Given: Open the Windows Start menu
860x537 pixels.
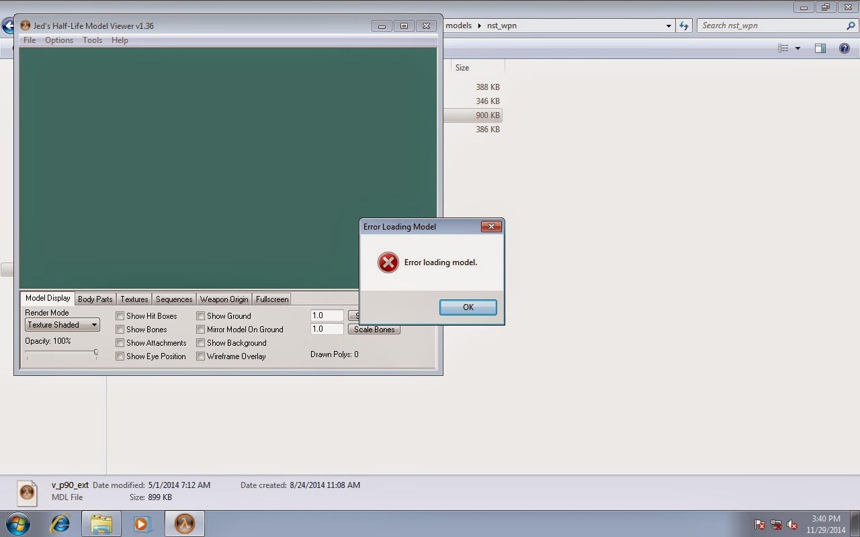Looking at the screenshot, I should tap(18, 524).
